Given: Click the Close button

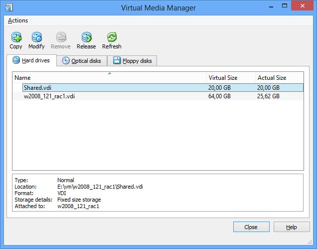Looking at the screenshot, I should pos(251,227).
